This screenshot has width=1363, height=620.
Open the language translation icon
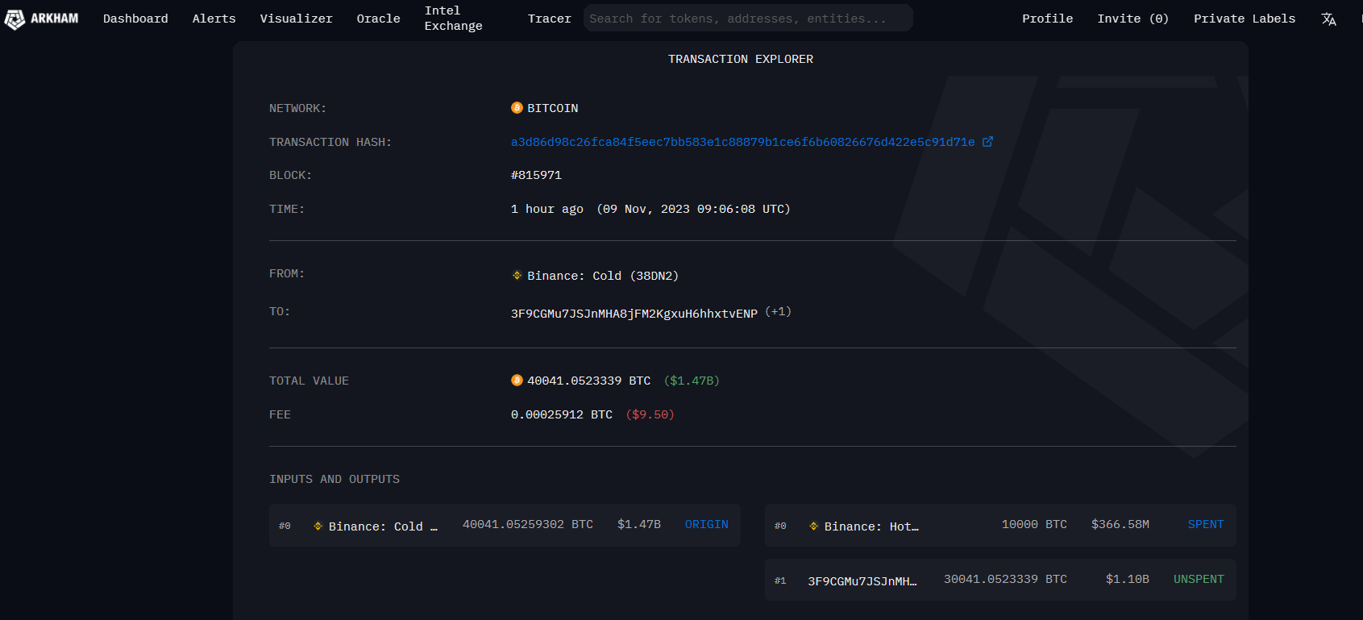tap(1329, 19)
